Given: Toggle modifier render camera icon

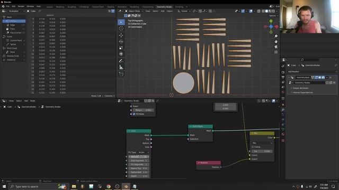Looking at the screenshot, I should pos(323,78).
